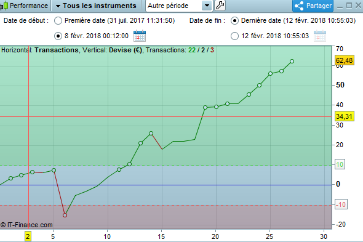Click the 8 févr. 2018 00:12:00 date text
This screenshot has width=363, height=242.
(x=97, y=36)
